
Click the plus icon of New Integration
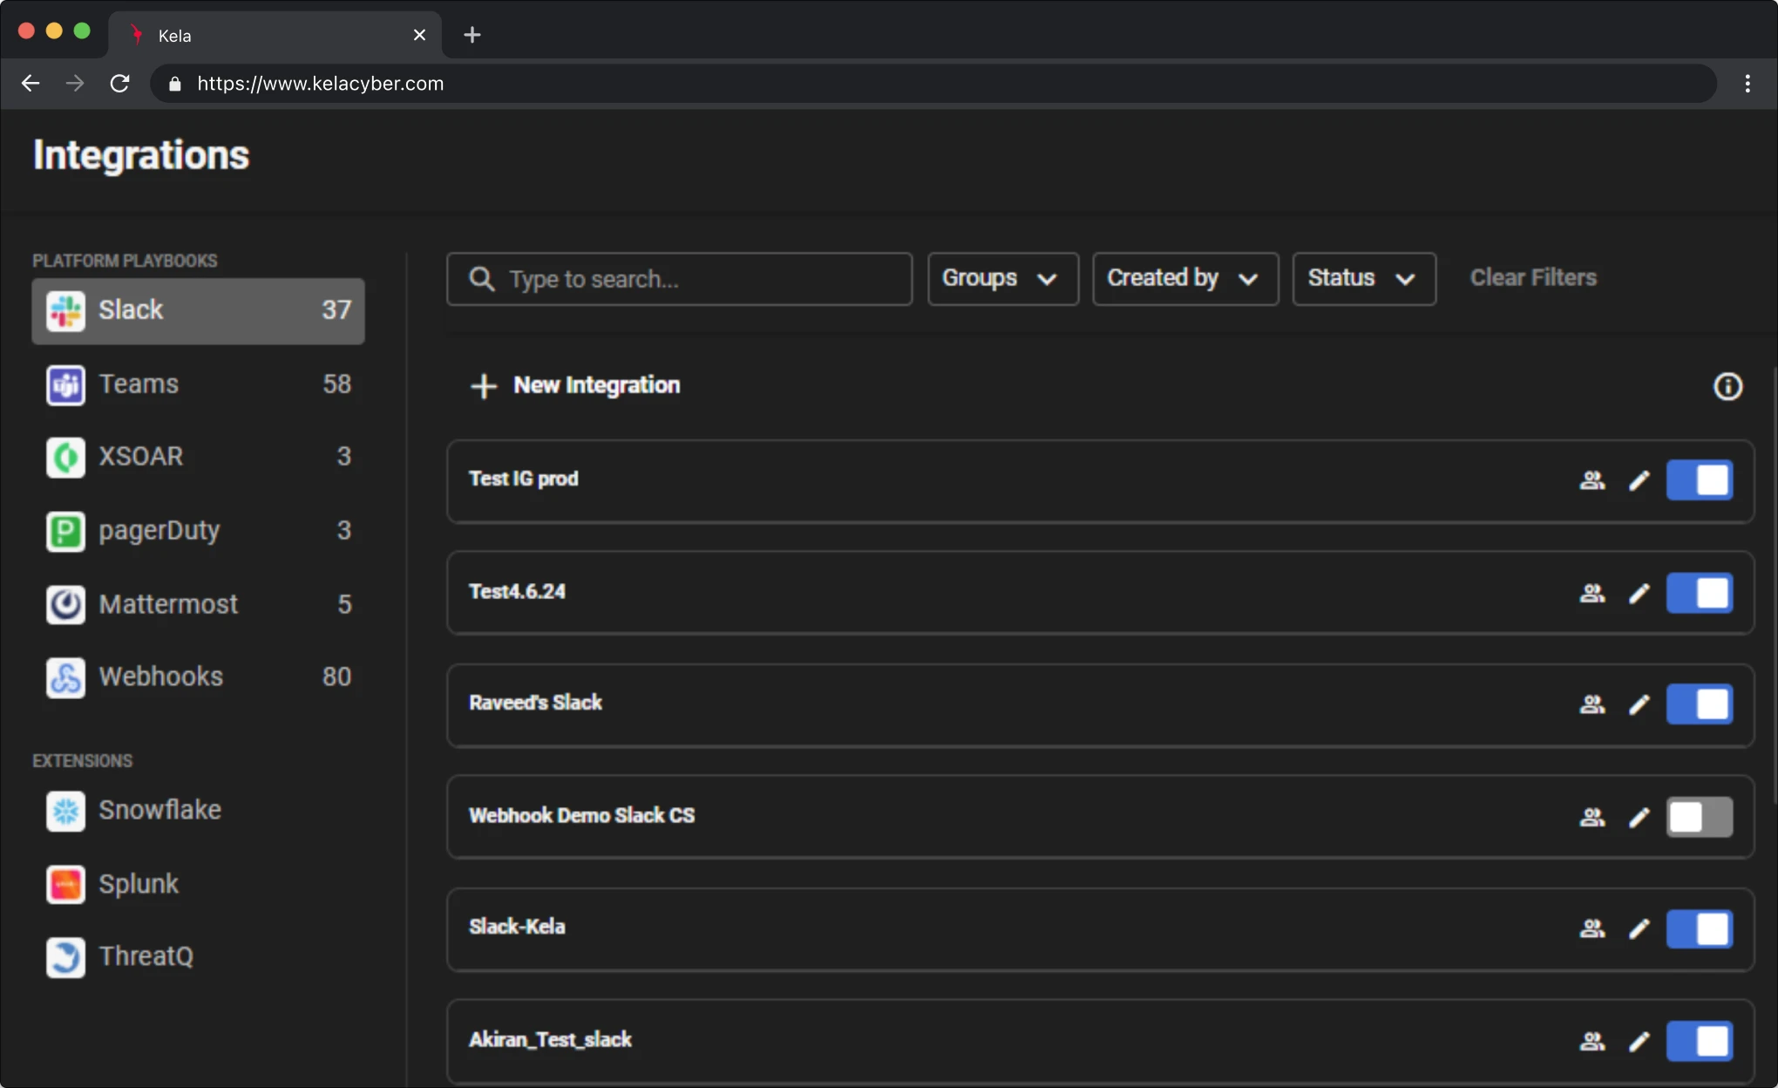(484, 386)
